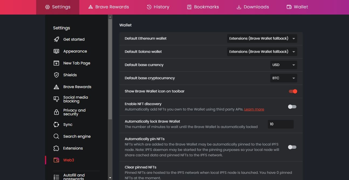Click the Extensions puzzle-piece icon
Screen dimensions: 349x180
[x=56, y=148]
